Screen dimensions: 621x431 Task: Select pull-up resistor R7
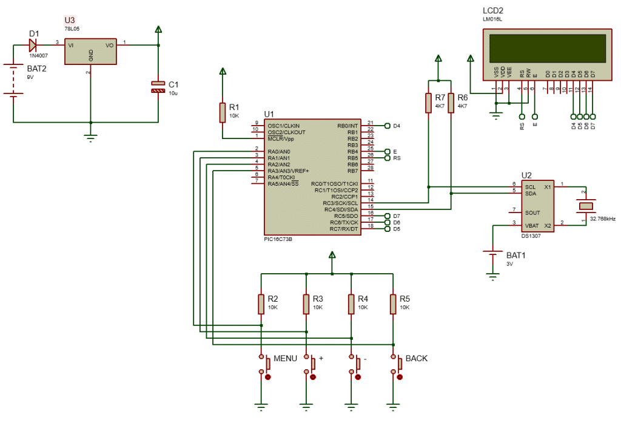point(429,103)
